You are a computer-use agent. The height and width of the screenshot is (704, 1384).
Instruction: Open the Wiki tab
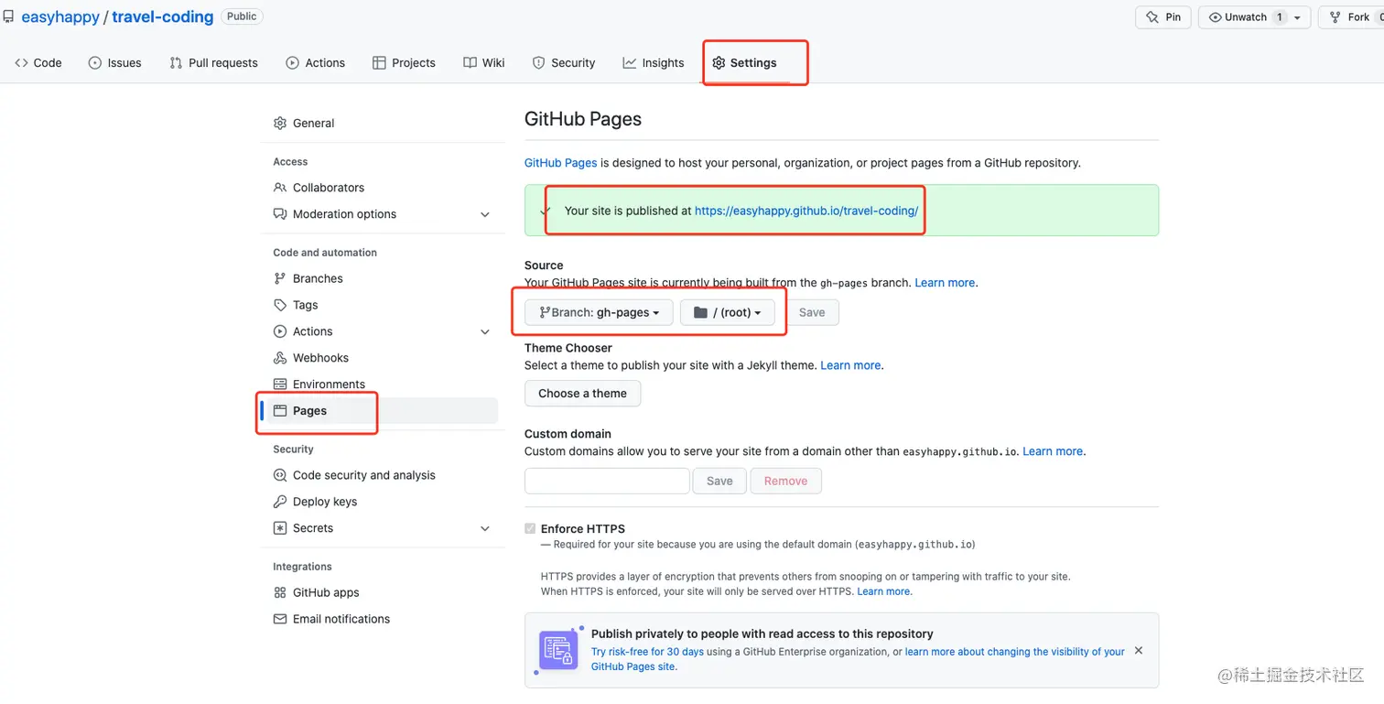pos(484,63)
